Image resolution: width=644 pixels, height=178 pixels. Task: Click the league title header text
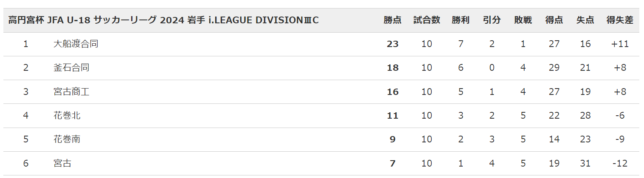(163, 20)
